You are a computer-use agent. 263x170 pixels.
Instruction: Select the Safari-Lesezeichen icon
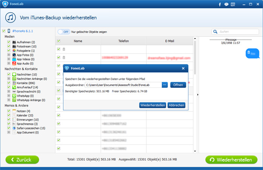pyautogui.click(x=14, y=128)
